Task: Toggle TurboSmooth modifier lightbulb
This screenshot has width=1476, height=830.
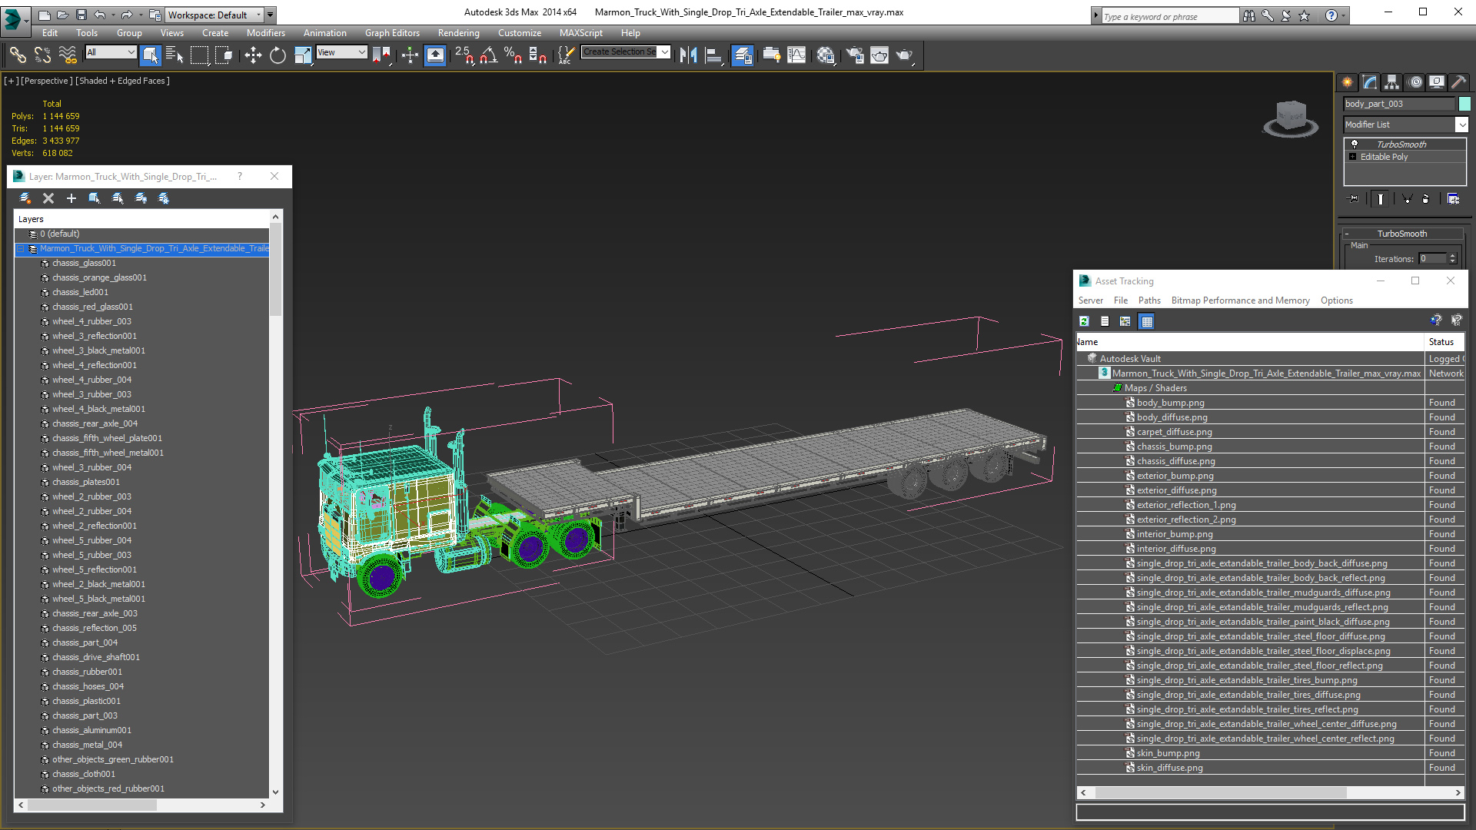Action: click(x=1355, y=144)
